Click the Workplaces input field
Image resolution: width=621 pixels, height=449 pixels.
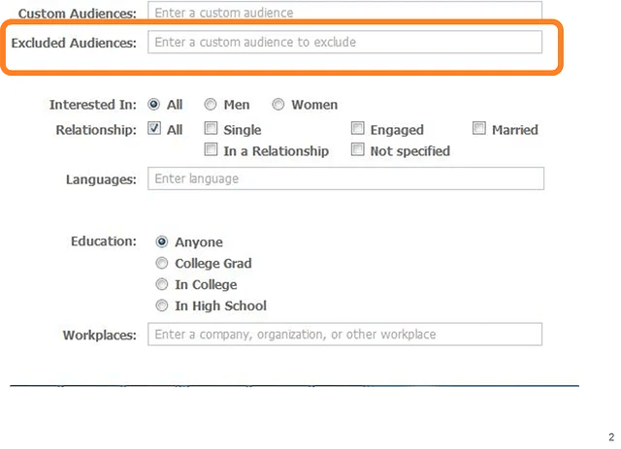pyautogui.click(x=345, y=335)
